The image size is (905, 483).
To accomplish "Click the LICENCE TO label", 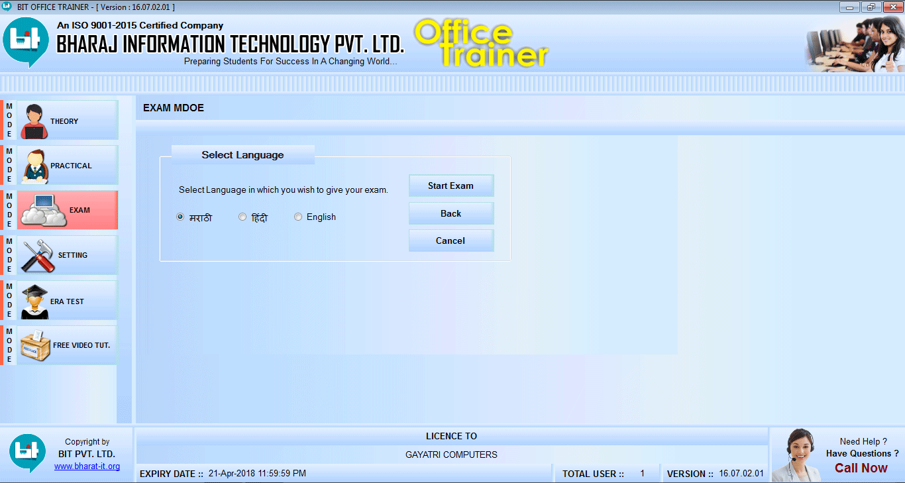I will (x=451, y=436).
